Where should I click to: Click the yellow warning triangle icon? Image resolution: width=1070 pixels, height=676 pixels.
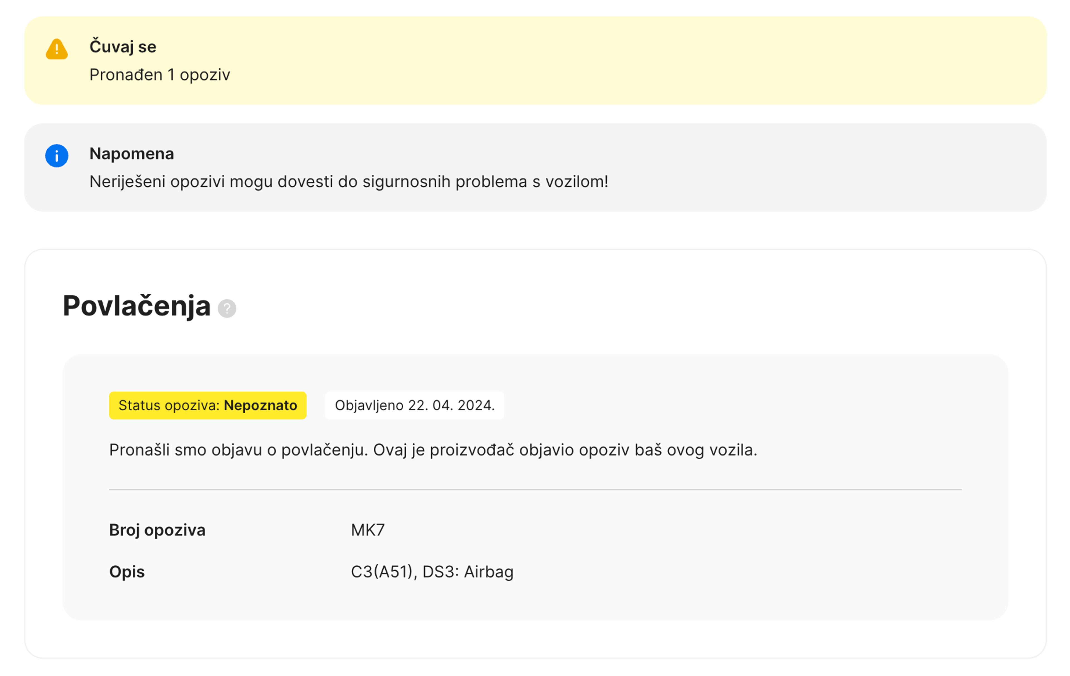[x=57, y=49]
